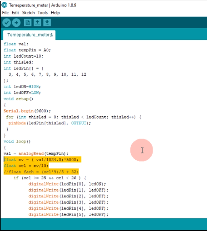The height and width of the screenshot is (231, 207).
Task: Click 'digitalWrite(ledPin[0], ledON);' line
Action: (67, 184)
